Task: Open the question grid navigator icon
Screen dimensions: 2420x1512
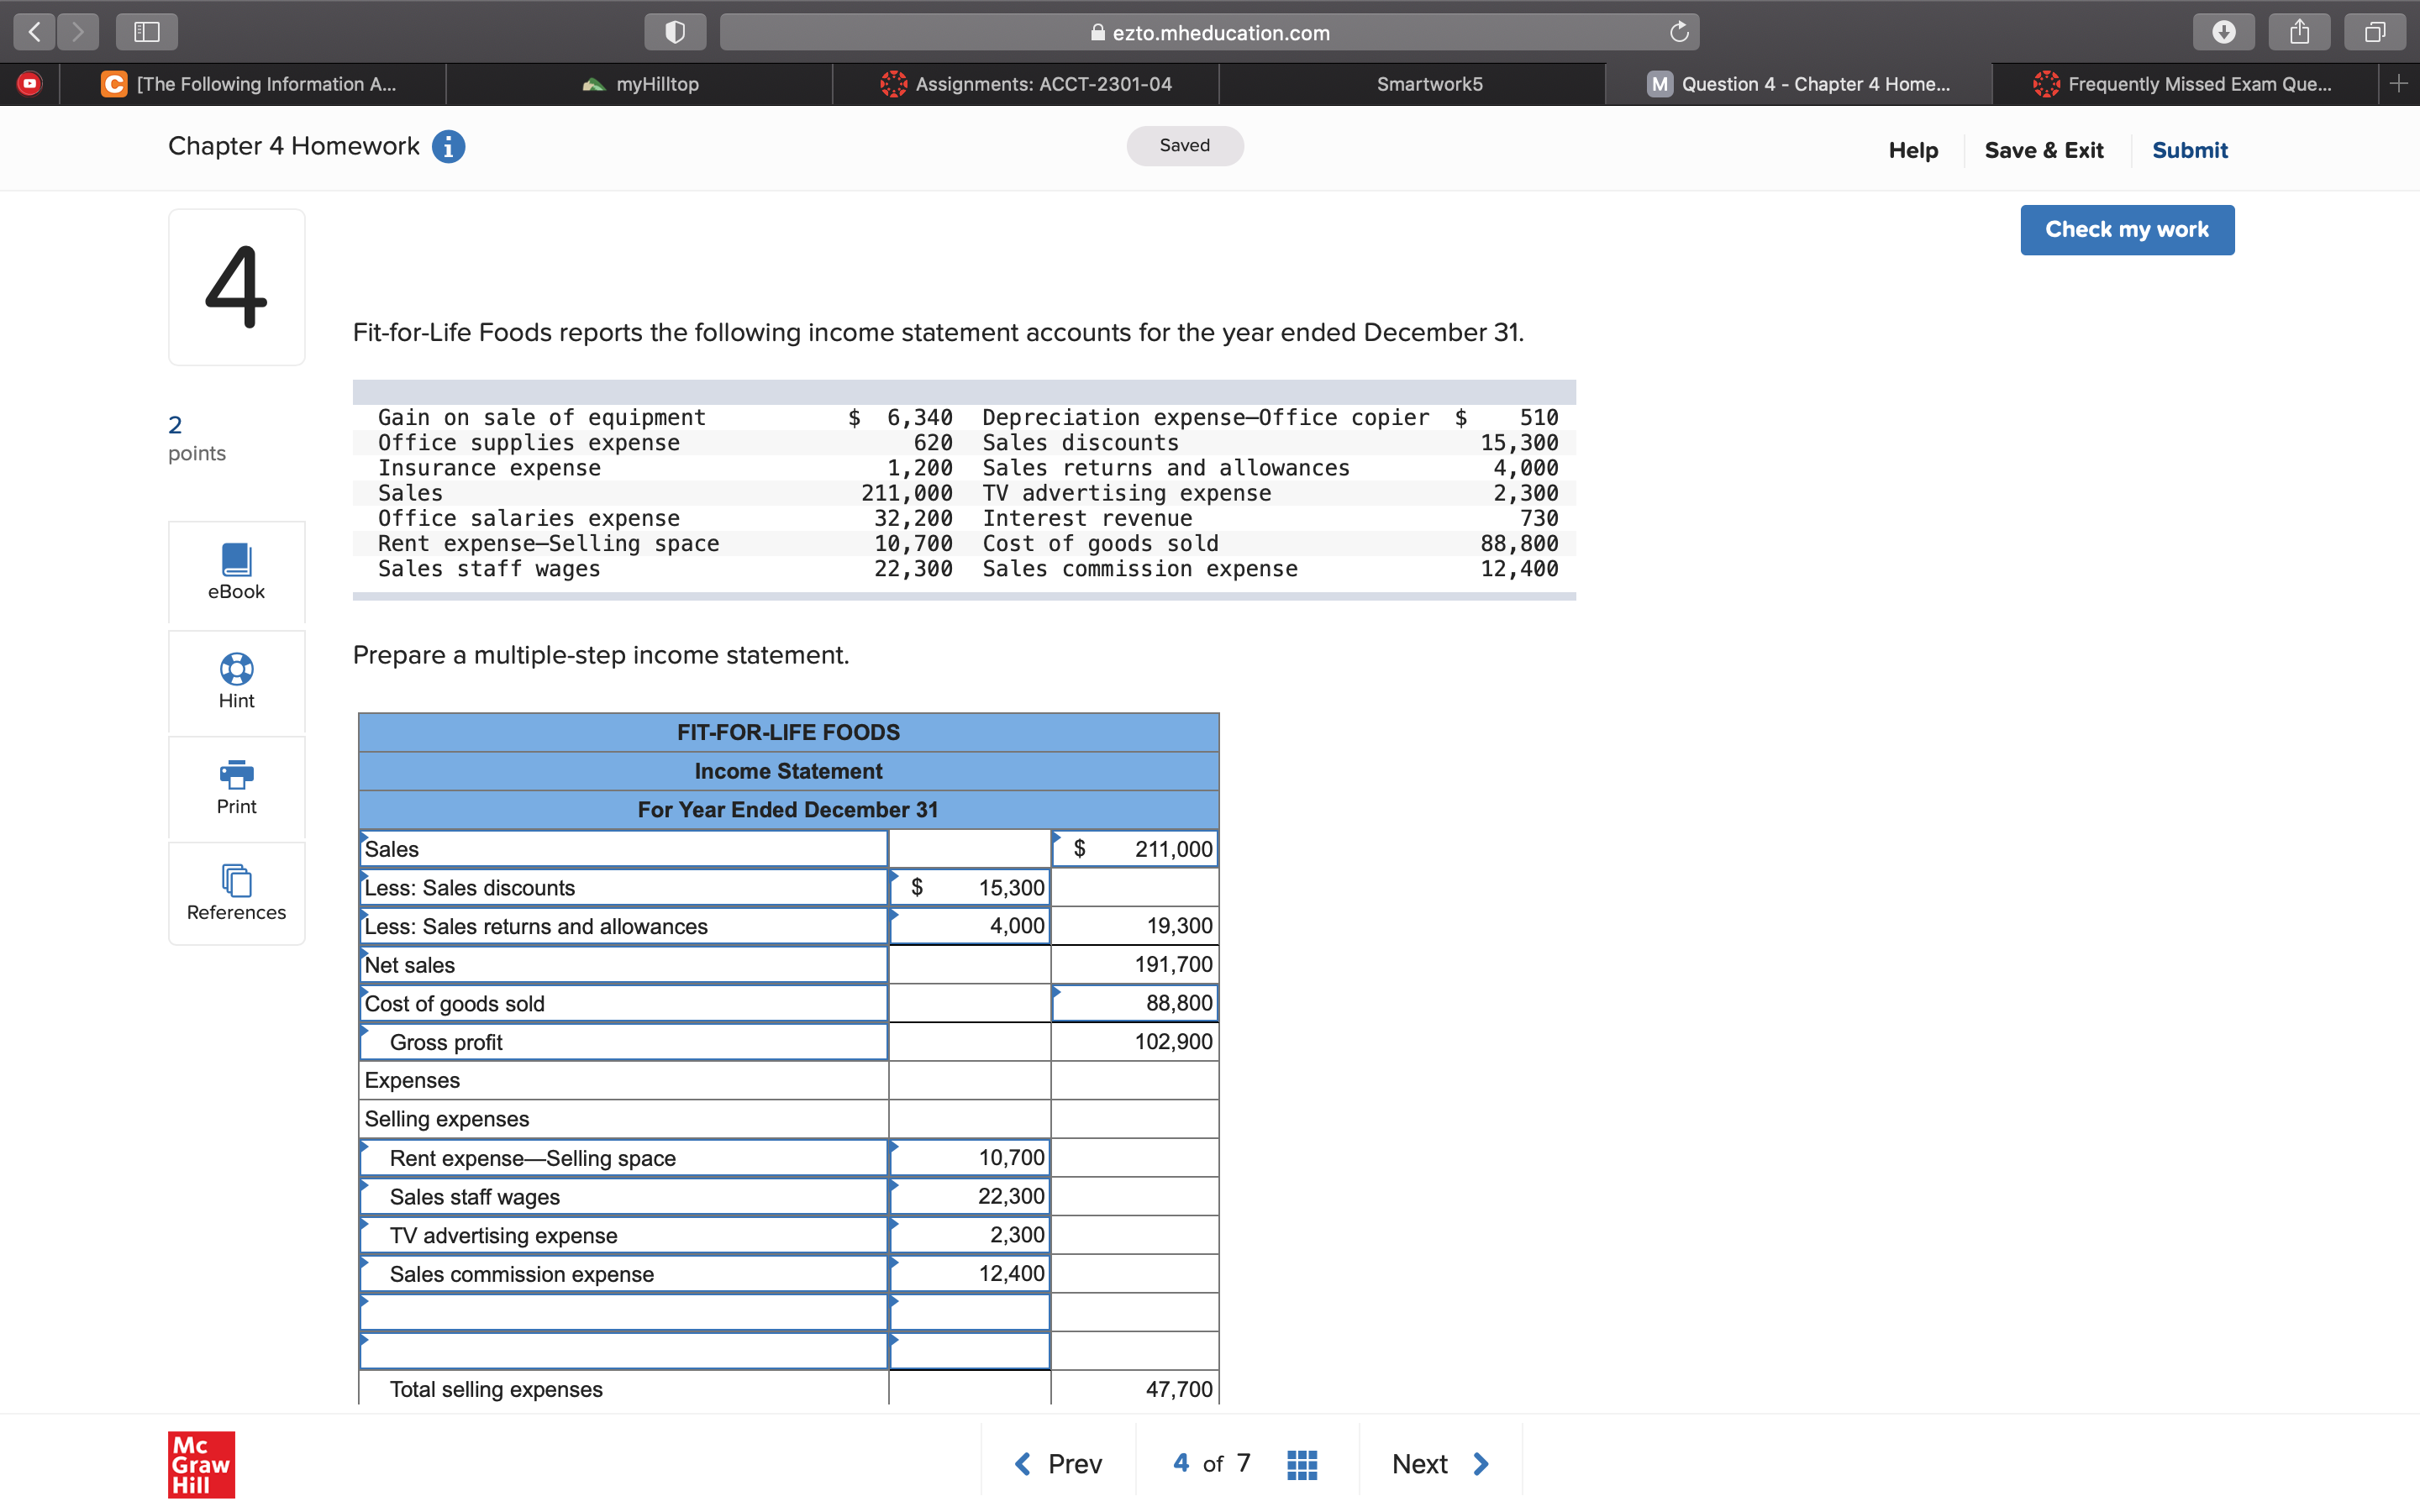Action: pos(1301,1465)
